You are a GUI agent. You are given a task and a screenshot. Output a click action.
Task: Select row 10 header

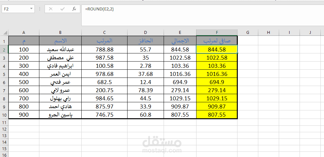click(x=4, y=115)
